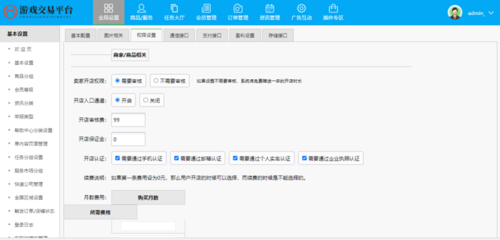Click 开店保证金 input field with 0
The height and width of the screenshot is (240, 500).
pos(129,139)
